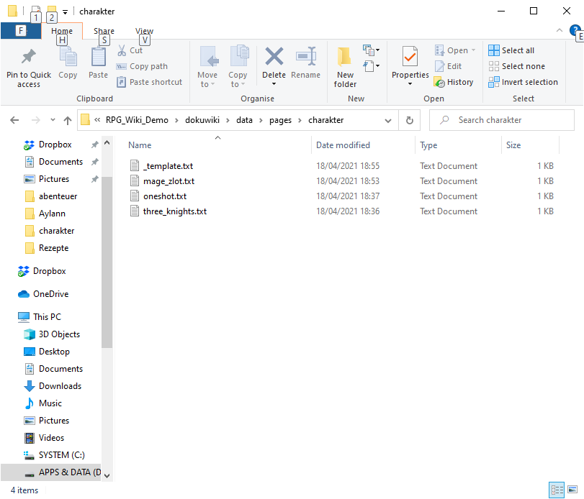Image resolution: width=584 pixels, height=499 pixels.
Task: Open the Rezepte folder in sidebar
Action: 53,248
